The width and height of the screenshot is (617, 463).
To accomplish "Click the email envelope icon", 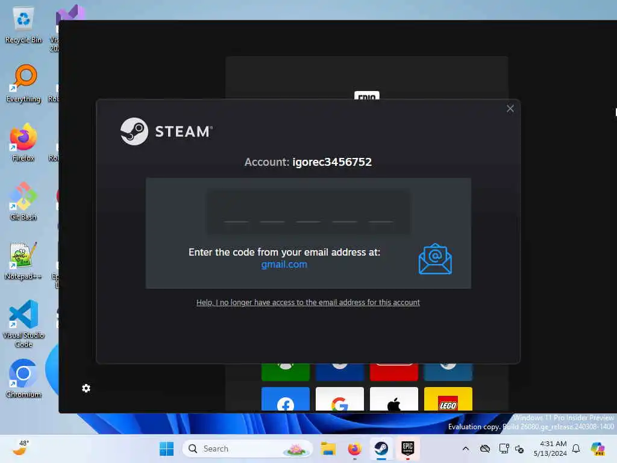I will coord(435,259).
